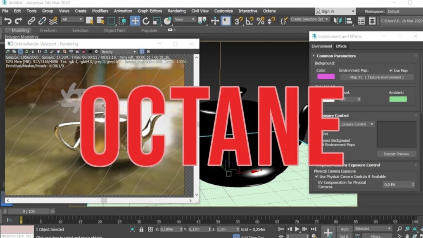Click the large Set Keys plus button
This screenshot has height=238, width=423.
[x=328, y=232]
